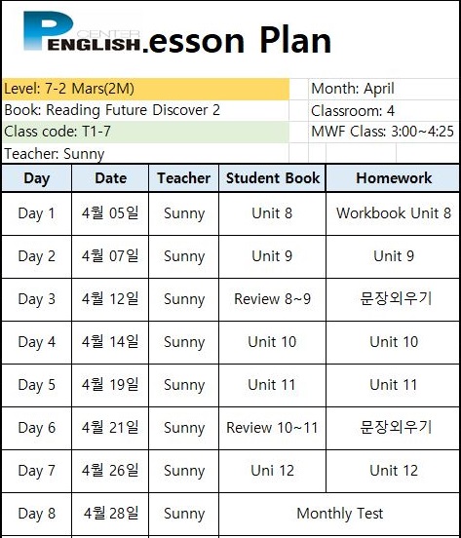This screenshot has width=461, height=538.
Task: Select the Monthly Test merged cell
Action: 339,514
